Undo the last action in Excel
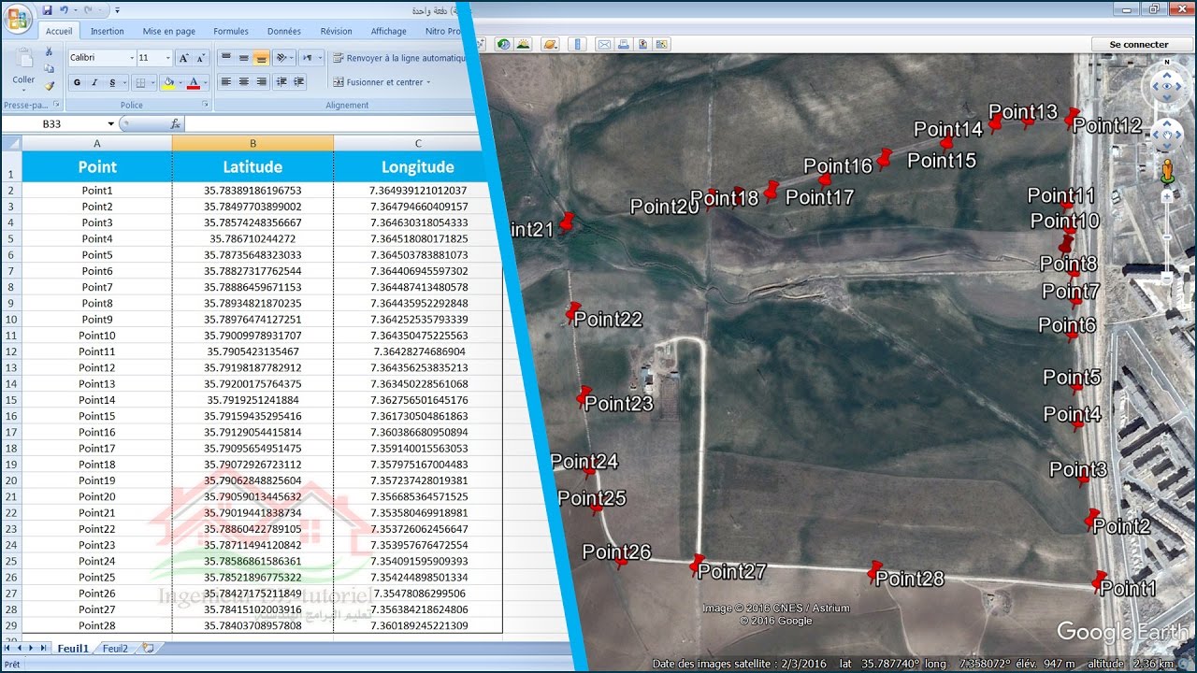Screen dimensions: 1197x673 64,10
